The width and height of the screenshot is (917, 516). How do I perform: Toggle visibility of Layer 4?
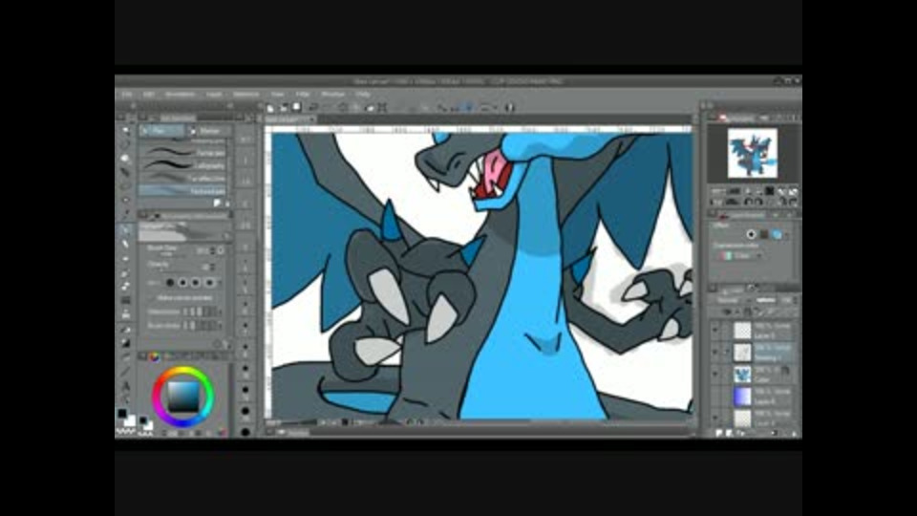pos(715,396)
